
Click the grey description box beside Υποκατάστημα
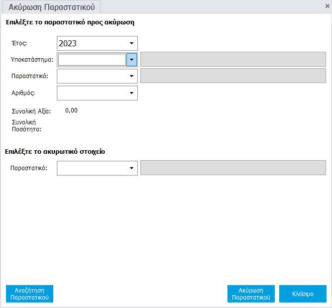coord(233,60)
